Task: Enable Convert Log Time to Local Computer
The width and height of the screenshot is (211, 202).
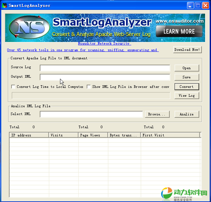Action: (13, 87)
